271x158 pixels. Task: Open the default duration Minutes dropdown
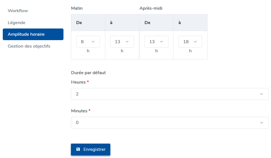[x=170, y=123]
